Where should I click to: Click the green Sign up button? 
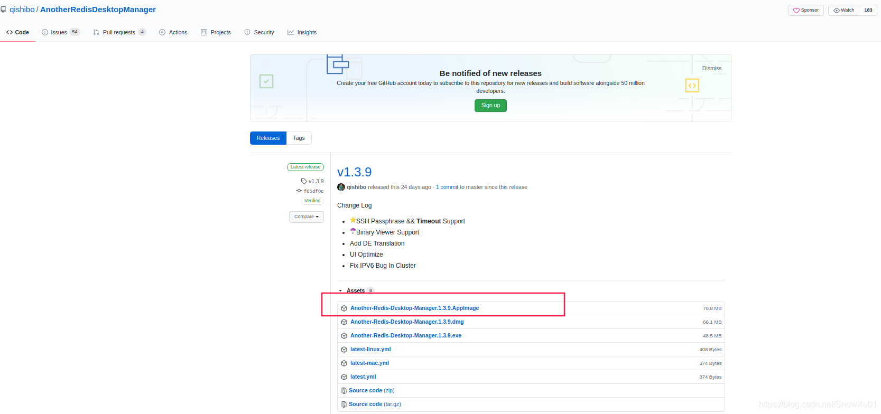coord(490,106)
